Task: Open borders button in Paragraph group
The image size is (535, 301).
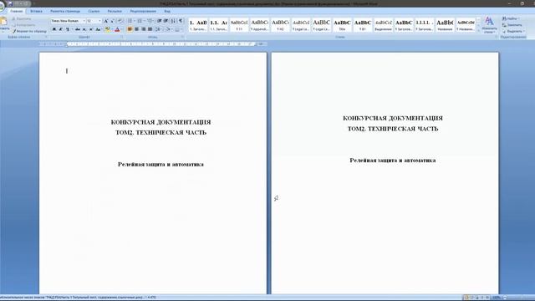Action: click(x=178, y=29)
